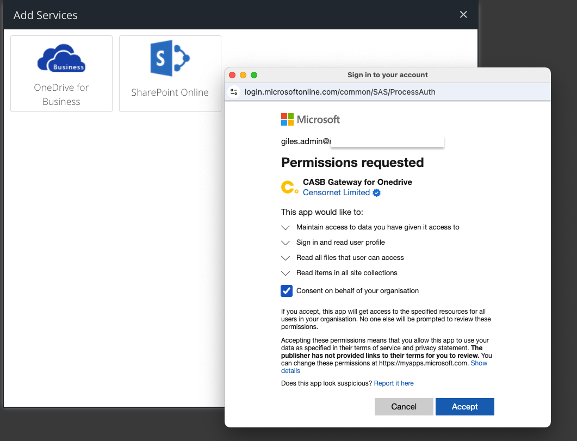Screen dimensions: 577x441
Task: Minimize the sign-in window with yellow button
Action: point(243,75)
